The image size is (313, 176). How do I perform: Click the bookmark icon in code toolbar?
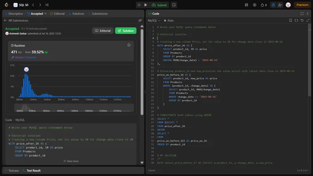pos(290,20)
